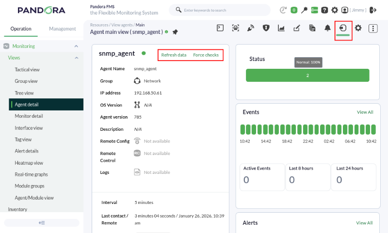Click the user profile avatar icon
Viewport: 388px width, 233px height.
click(x=345, y=10)
